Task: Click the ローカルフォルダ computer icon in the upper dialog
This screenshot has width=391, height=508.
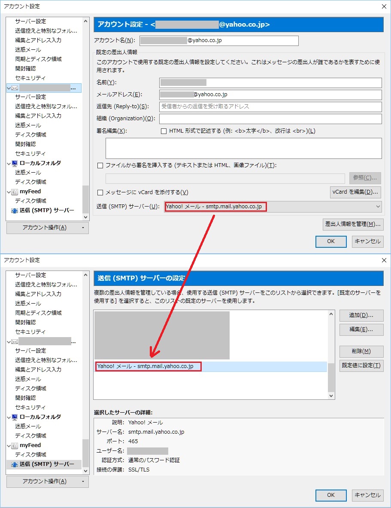Action: coord(15,163)
